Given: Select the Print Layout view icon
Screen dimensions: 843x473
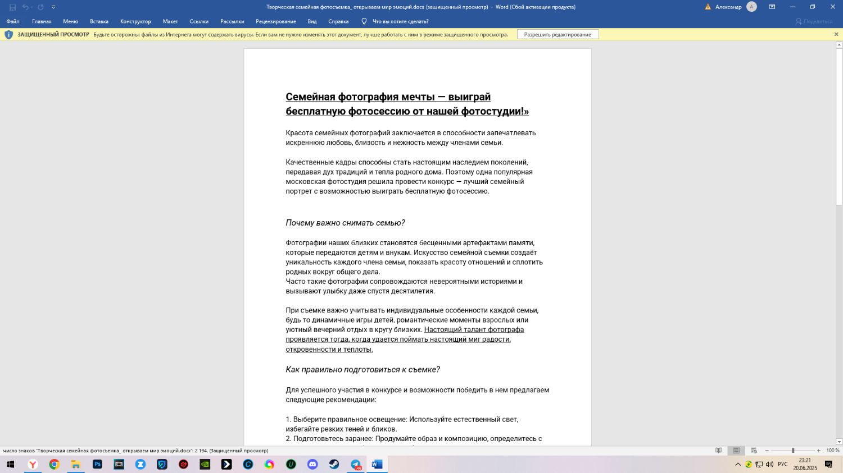Looking at the screenshot, I should point(736,451).
